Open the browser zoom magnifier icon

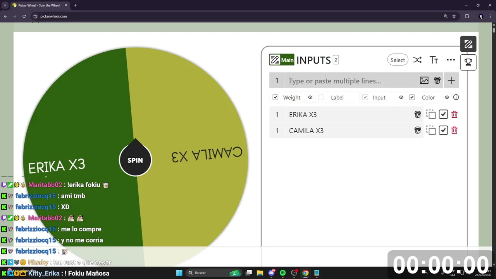pyautogui.click(x=445, y=16)
